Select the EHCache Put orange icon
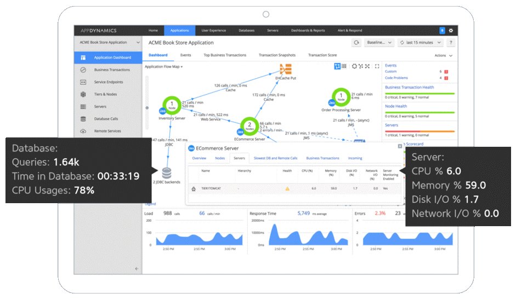This screenshot has width=516, height=299. pyautogui.click(x=286, y=70)
